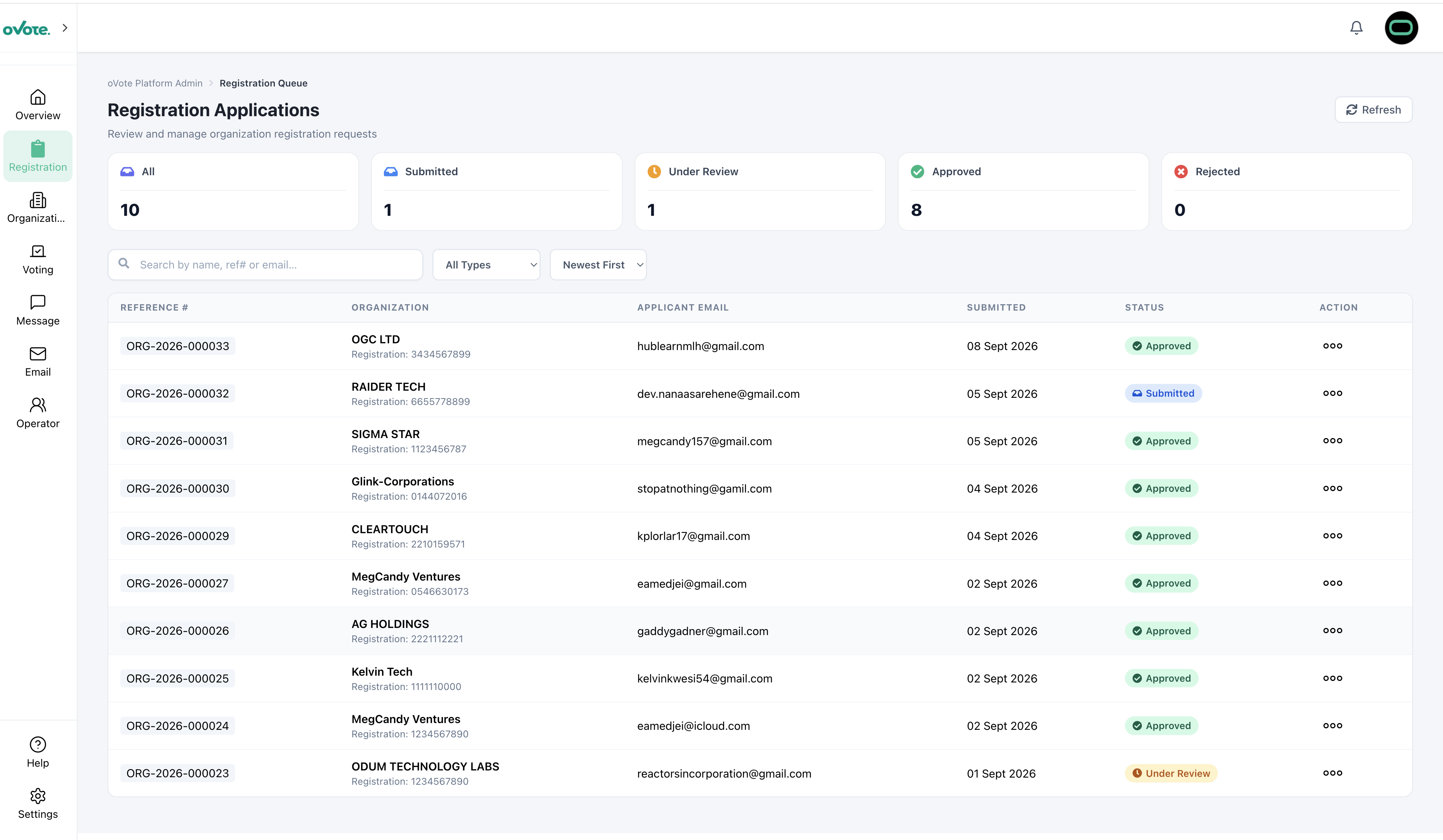Open action menu for SIGMA STAR row
Image resolution: width=1443 pixels, height=840 pixels.
coord(1332,441)
